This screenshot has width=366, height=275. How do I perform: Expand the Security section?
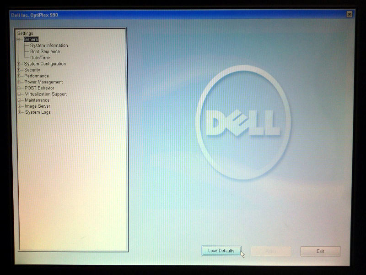pyautogui.click(x=19, y=70)
